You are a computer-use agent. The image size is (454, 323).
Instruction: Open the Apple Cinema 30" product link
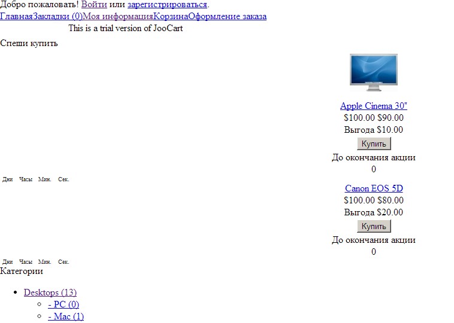374,106
